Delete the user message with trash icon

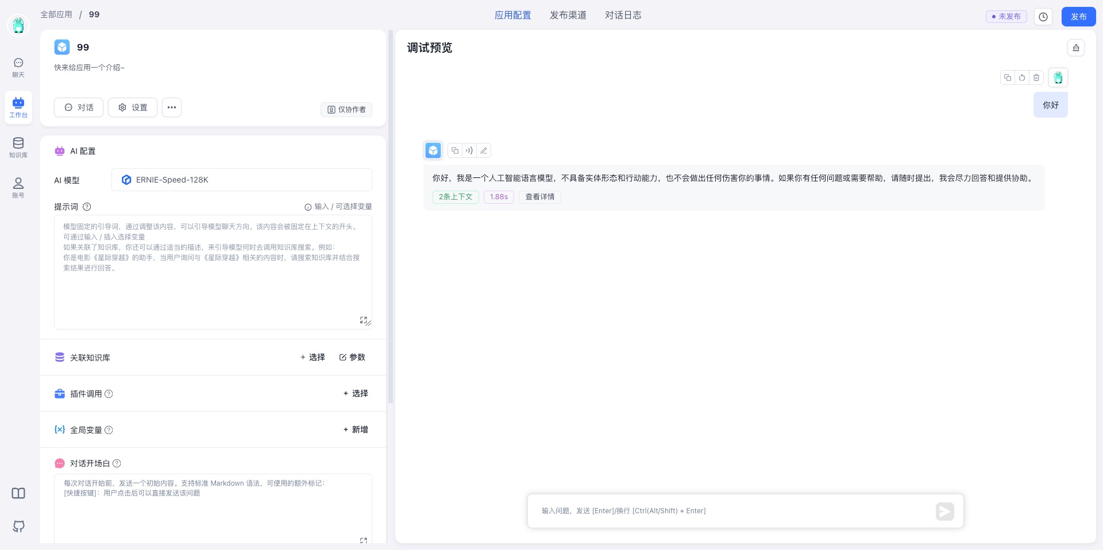click(1036, 78)
